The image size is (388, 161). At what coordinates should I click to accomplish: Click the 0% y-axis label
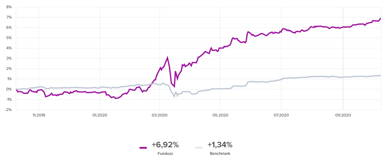click(x=9, y=89)
